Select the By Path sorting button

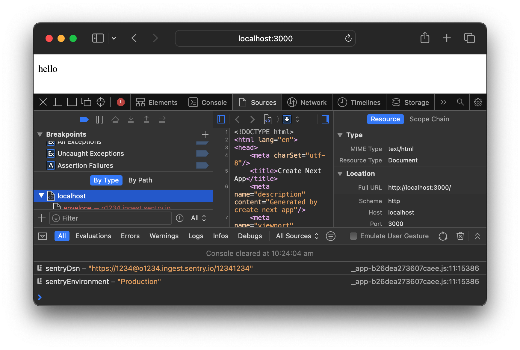coord(140,180)
